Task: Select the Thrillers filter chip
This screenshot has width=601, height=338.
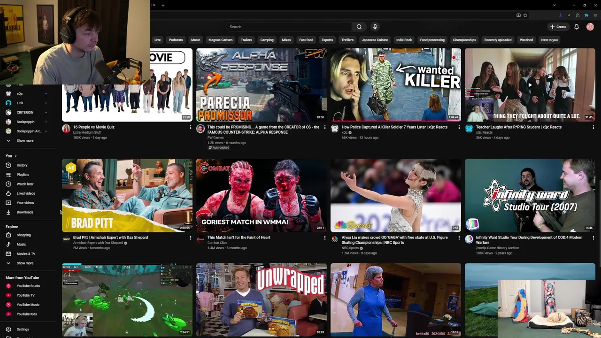Action: [x=347, y=40]
